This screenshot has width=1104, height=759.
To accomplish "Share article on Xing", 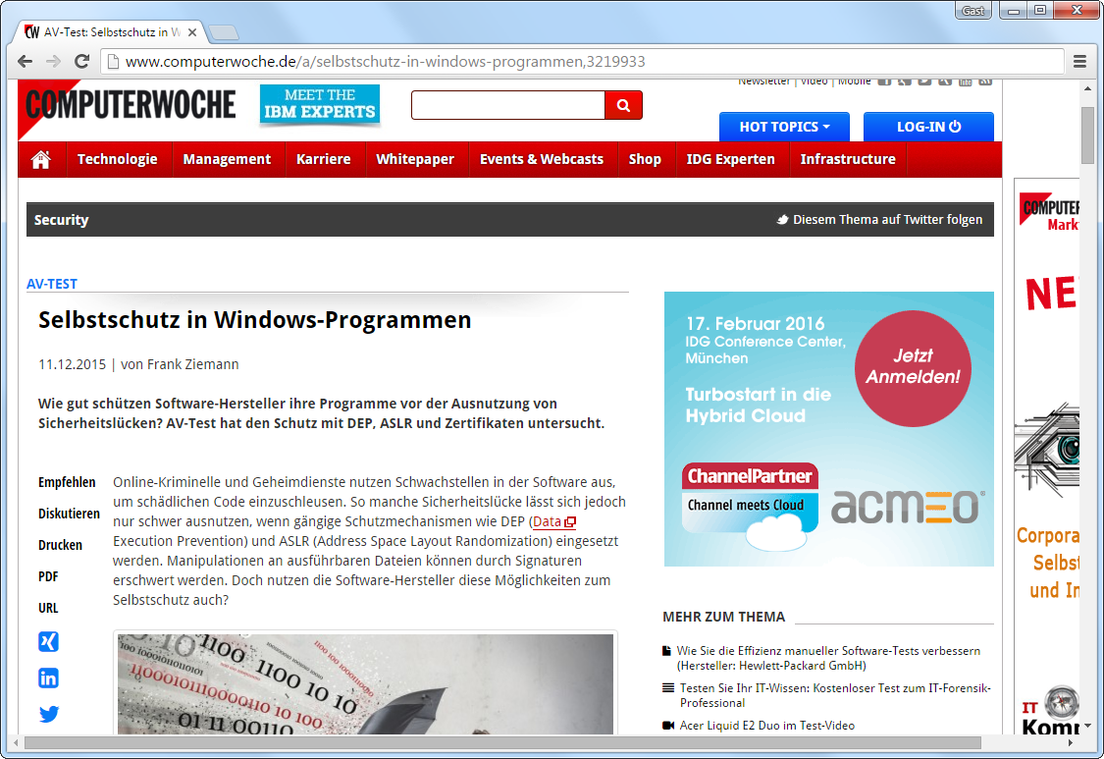I will point(49,642).
